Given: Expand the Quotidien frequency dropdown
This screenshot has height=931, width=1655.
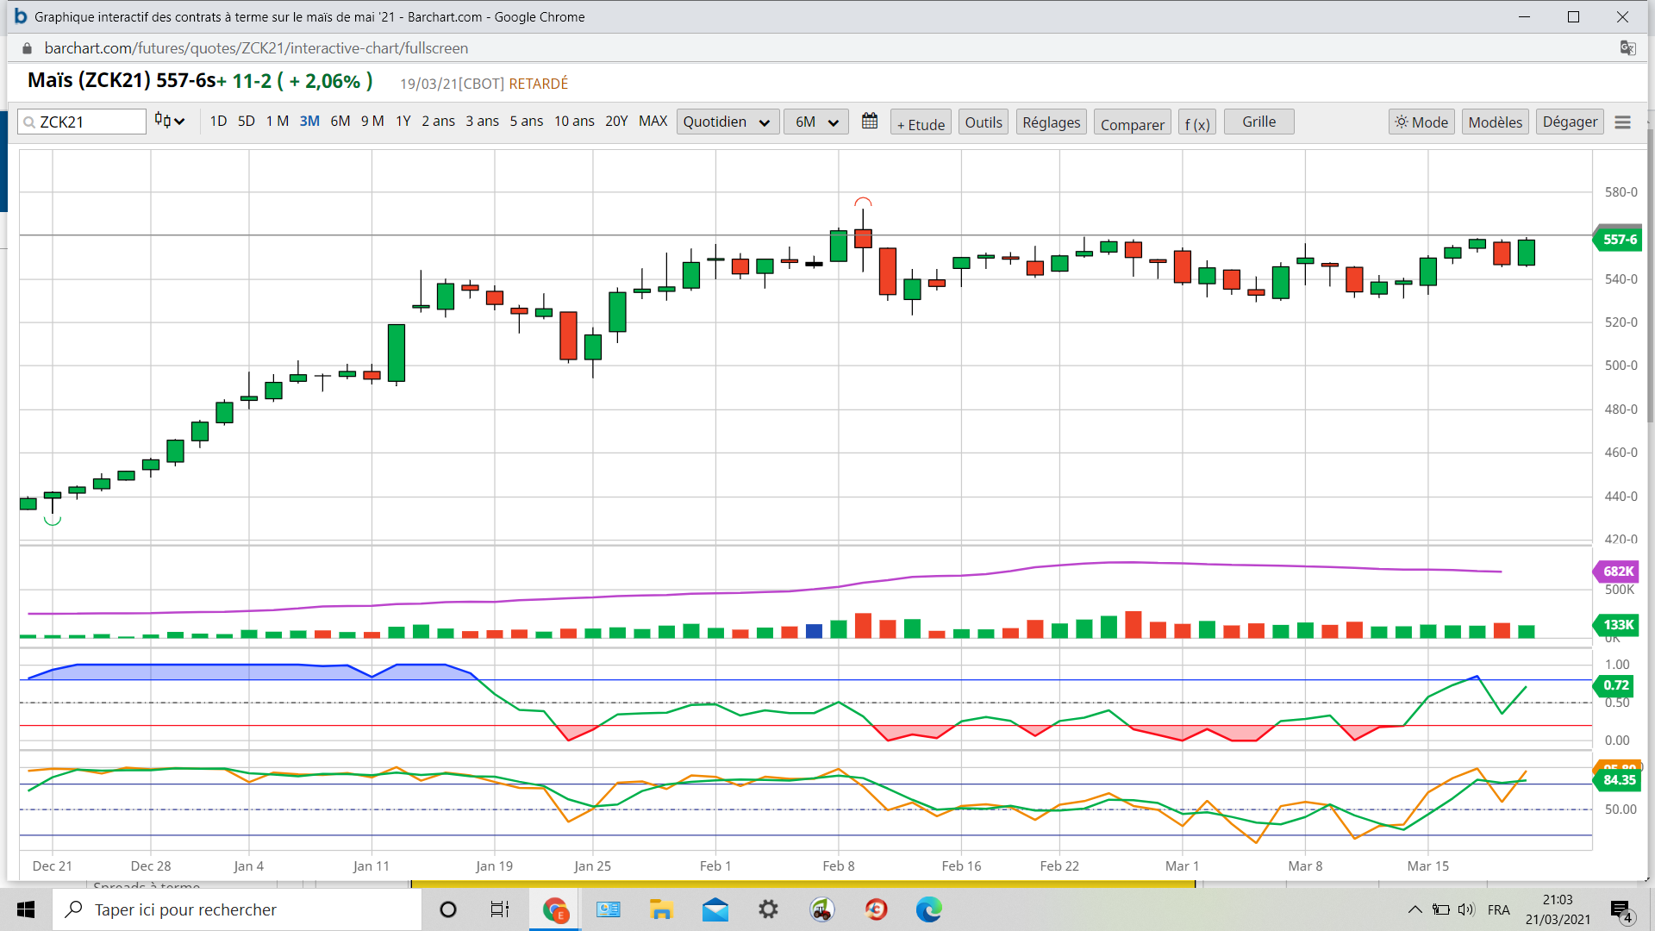Looking at the screenshot, I should [728, 122].
